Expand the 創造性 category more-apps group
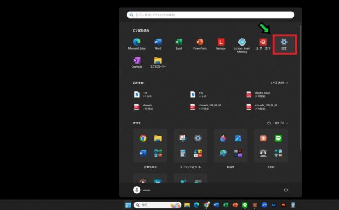 point(238,153)
